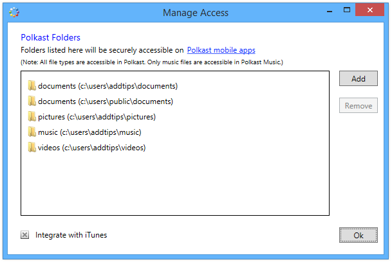Click empty space in the folder list
This screenshot has height=262, width=392.
point(174,186)
